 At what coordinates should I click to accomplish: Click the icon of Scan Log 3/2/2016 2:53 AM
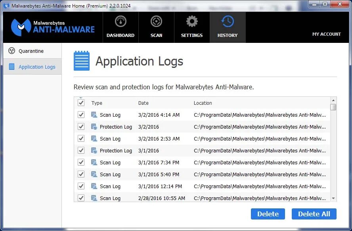tap(94, 139)
